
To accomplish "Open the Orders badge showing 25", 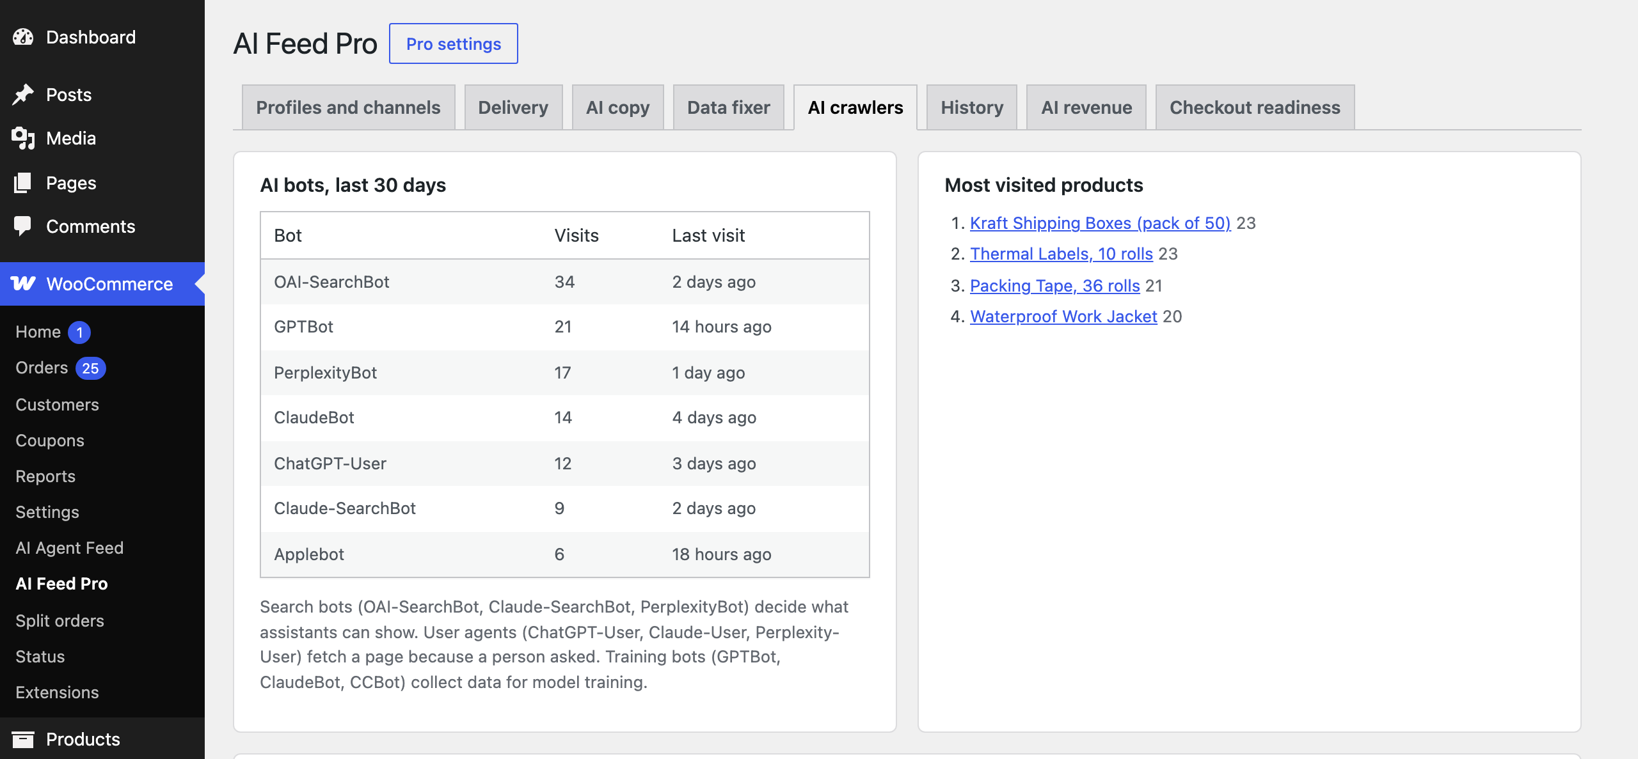I will click(90, 368).
